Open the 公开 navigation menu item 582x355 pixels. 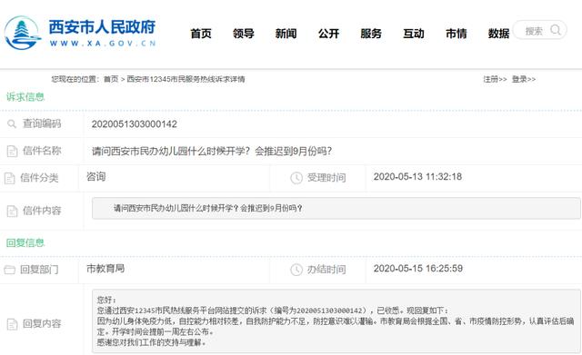click(328, 34)
